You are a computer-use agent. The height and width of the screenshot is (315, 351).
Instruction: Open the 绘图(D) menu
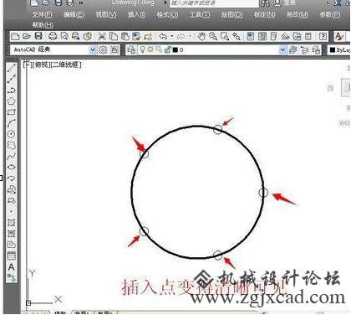231,14
